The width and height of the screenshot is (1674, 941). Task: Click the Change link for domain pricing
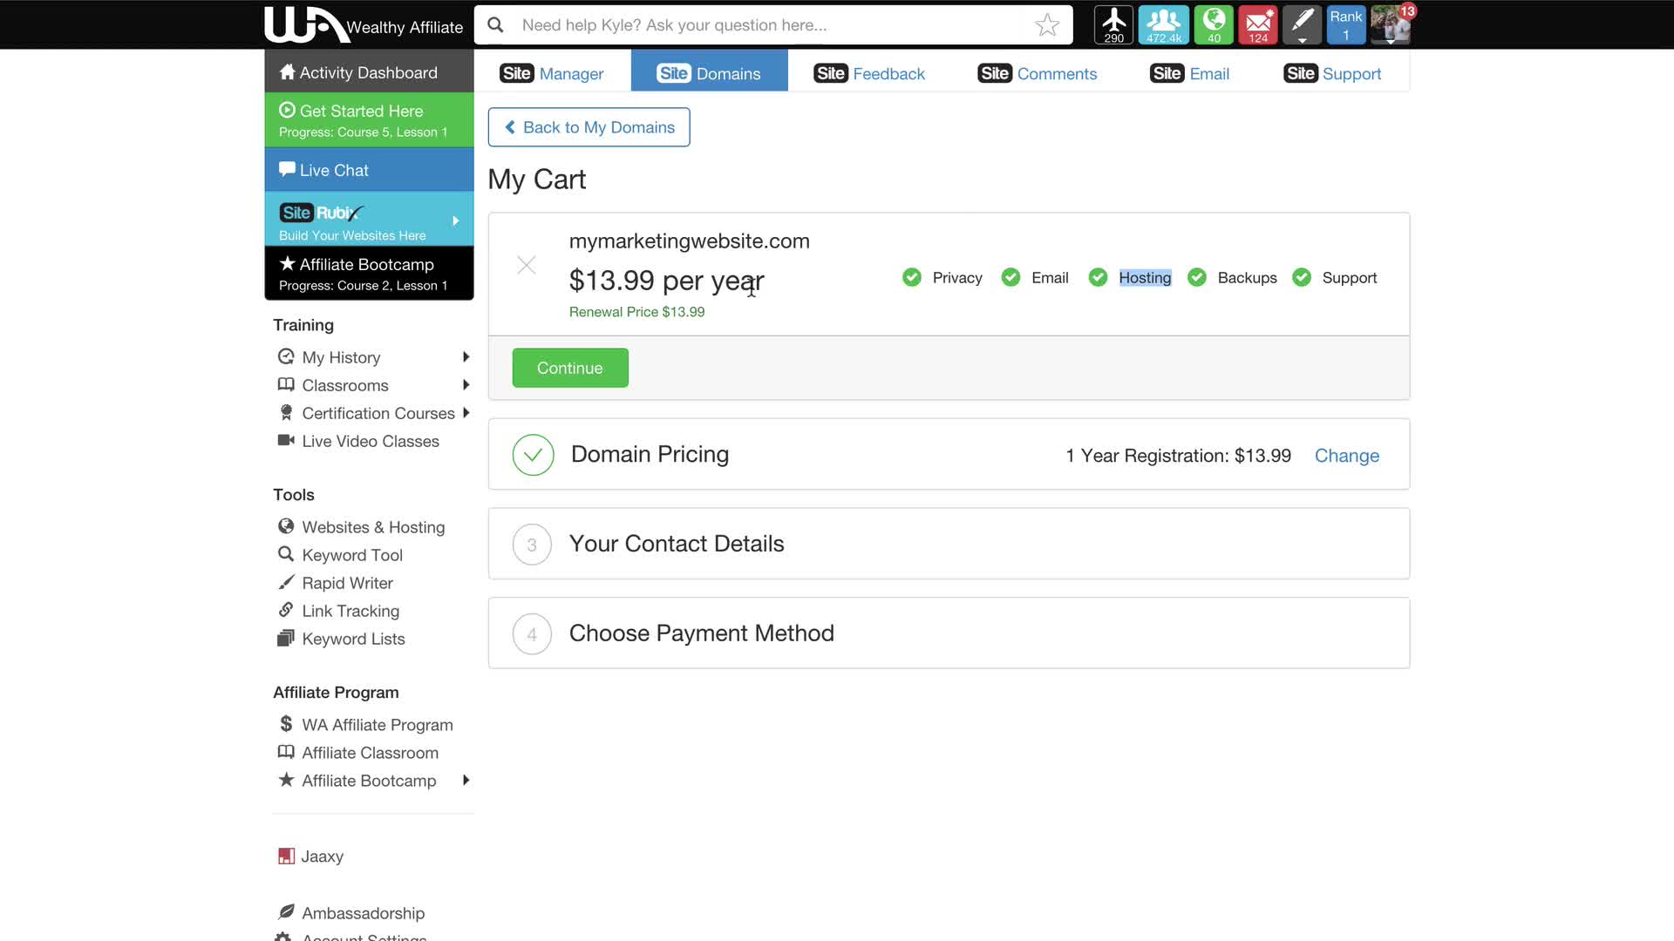(1346, 456)
